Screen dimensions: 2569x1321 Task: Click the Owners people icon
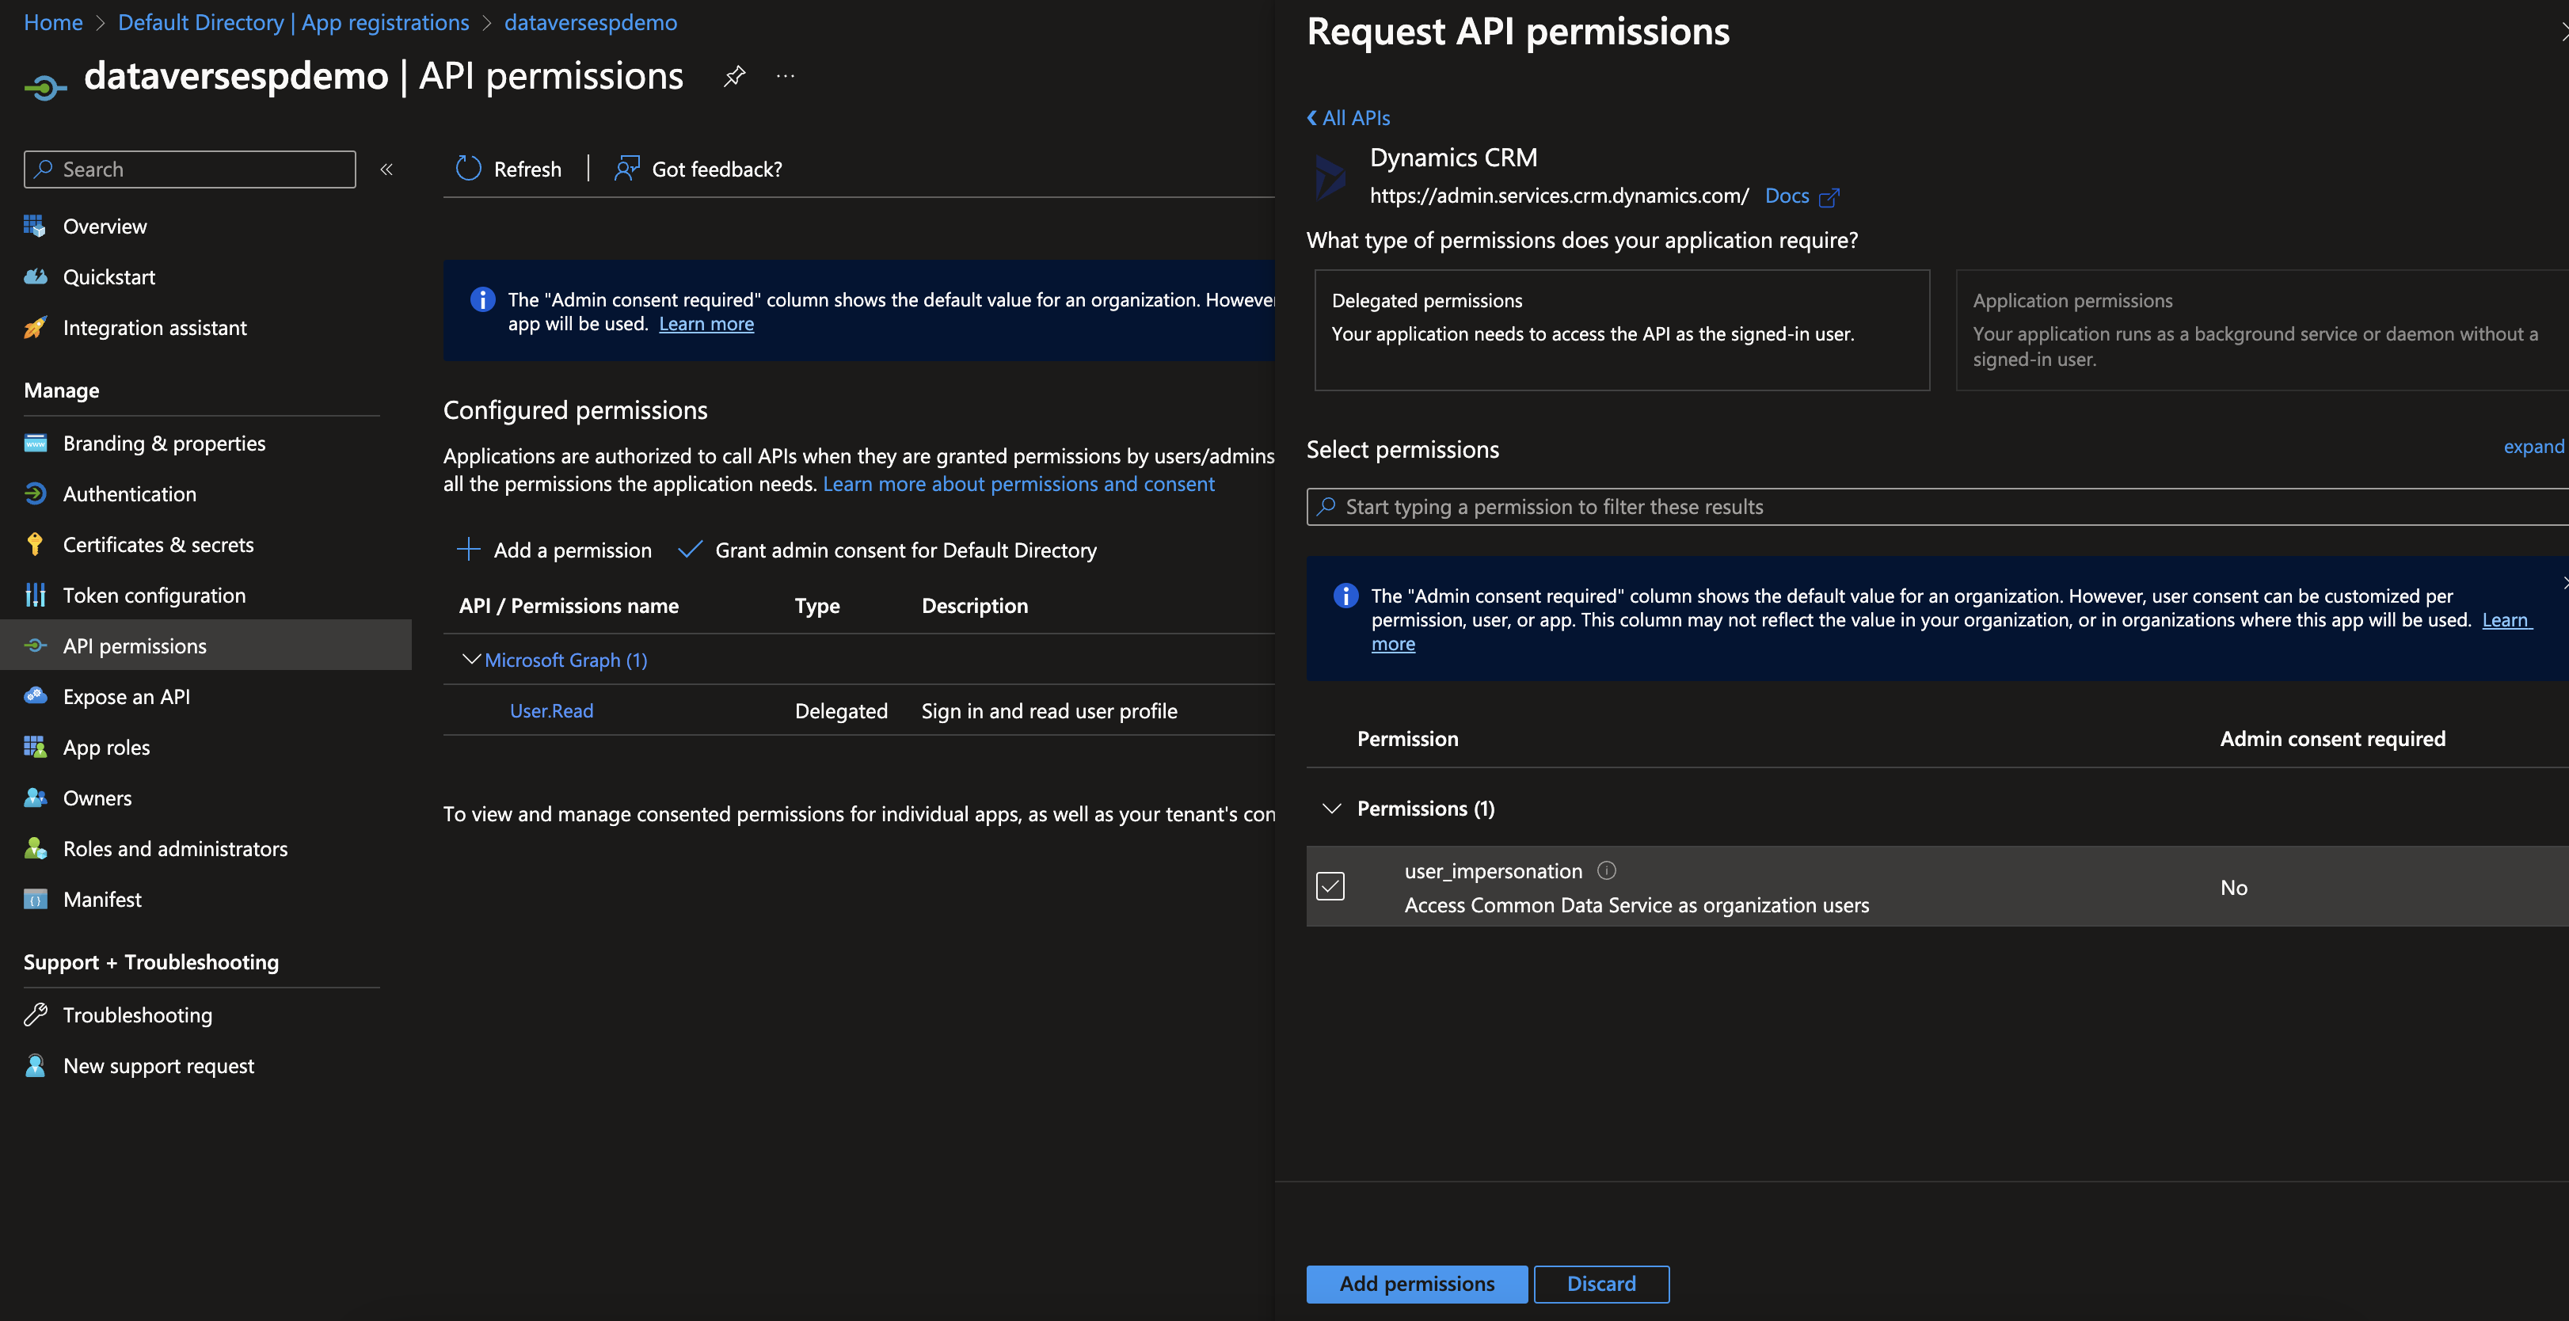point(35,798)
